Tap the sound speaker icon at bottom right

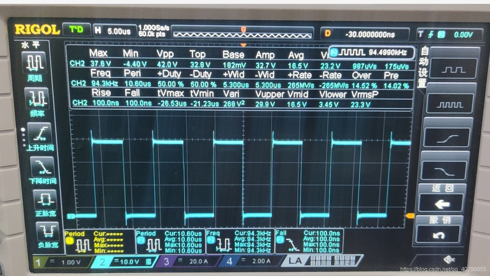449,260
